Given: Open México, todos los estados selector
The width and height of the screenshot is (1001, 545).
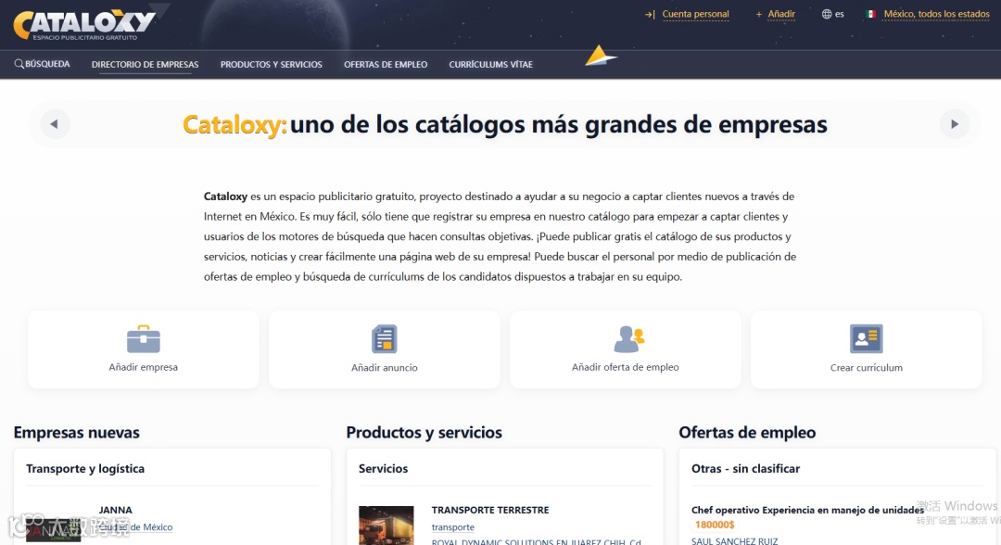Looking at the screenshot, I should pos(936,14).
